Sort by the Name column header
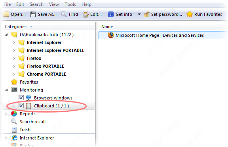Image resolution: width=228 pixels, height=147 pixels. 107,27
